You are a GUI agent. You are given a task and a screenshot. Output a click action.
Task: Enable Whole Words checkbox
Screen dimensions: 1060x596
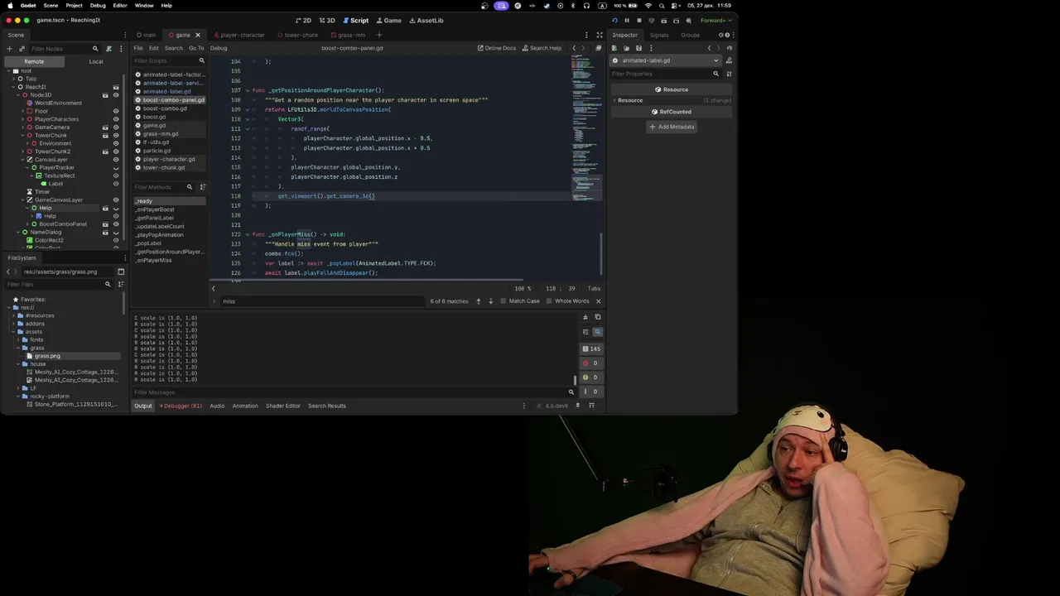567,300
